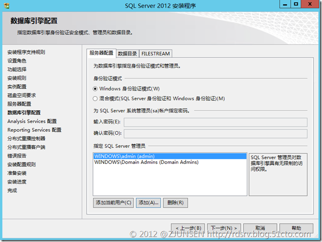322x242 pixels.
Task: Click Reporting Services 配置 step
Action: point(34,130)
